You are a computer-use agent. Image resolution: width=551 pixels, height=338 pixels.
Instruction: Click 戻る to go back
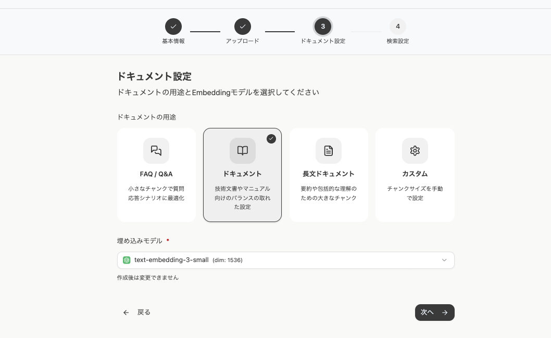(x=144, y=312)
